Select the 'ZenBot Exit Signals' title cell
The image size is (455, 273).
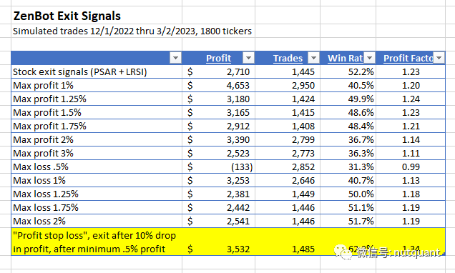click(67, 16)
